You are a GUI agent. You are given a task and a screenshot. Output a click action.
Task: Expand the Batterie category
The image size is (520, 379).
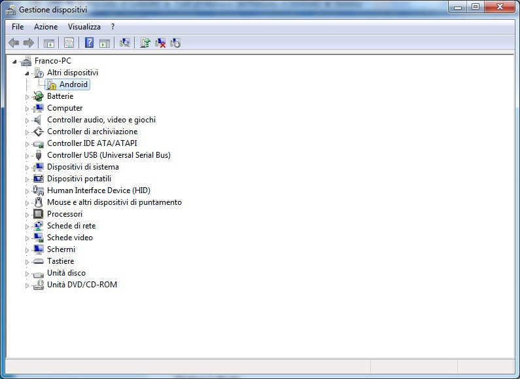27,97
